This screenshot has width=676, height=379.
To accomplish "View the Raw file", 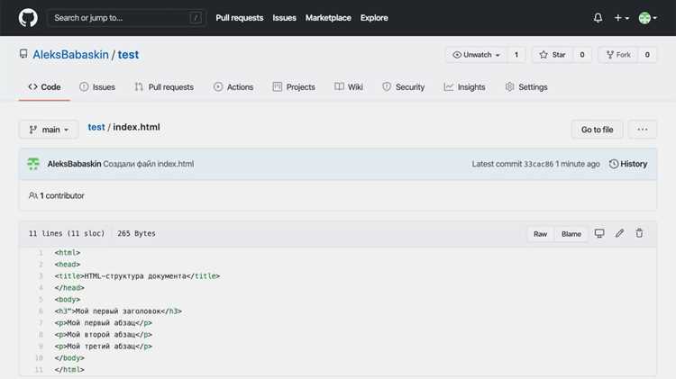I will (540, 234).
